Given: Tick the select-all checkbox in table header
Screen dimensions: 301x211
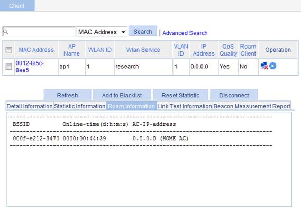Looking at the screenshot, I should 8,50.
